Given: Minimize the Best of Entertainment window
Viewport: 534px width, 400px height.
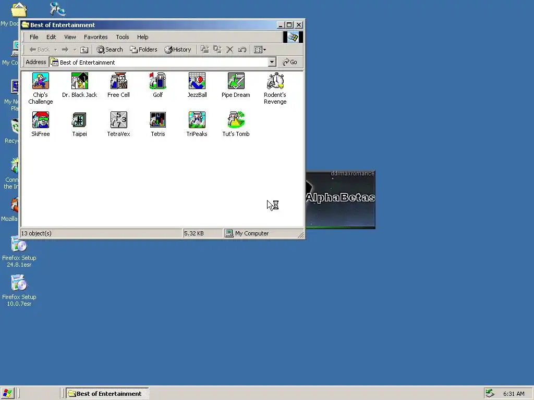Looking at the screenshot, I should [x=280, y=25].
